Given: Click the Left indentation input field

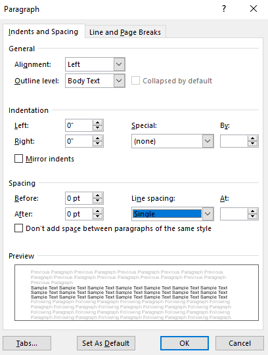Looking at the screenshot, I should pyautogui.click(x=79, y=125).
